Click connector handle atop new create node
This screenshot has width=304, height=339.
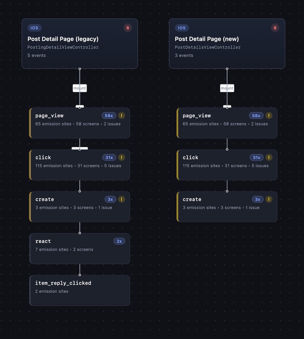click(x=227, y=191)
